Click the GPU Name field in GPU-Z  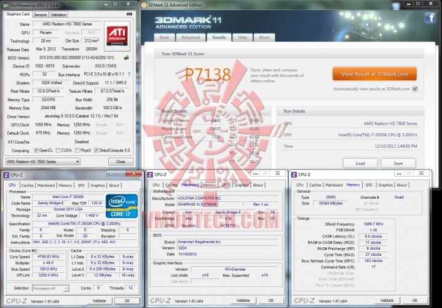(67, 24)
